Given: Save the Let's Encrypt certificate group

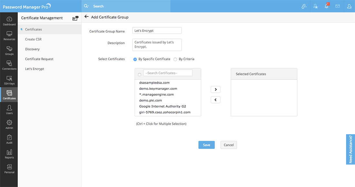Looking at the screenshot, I should point(207,145).
